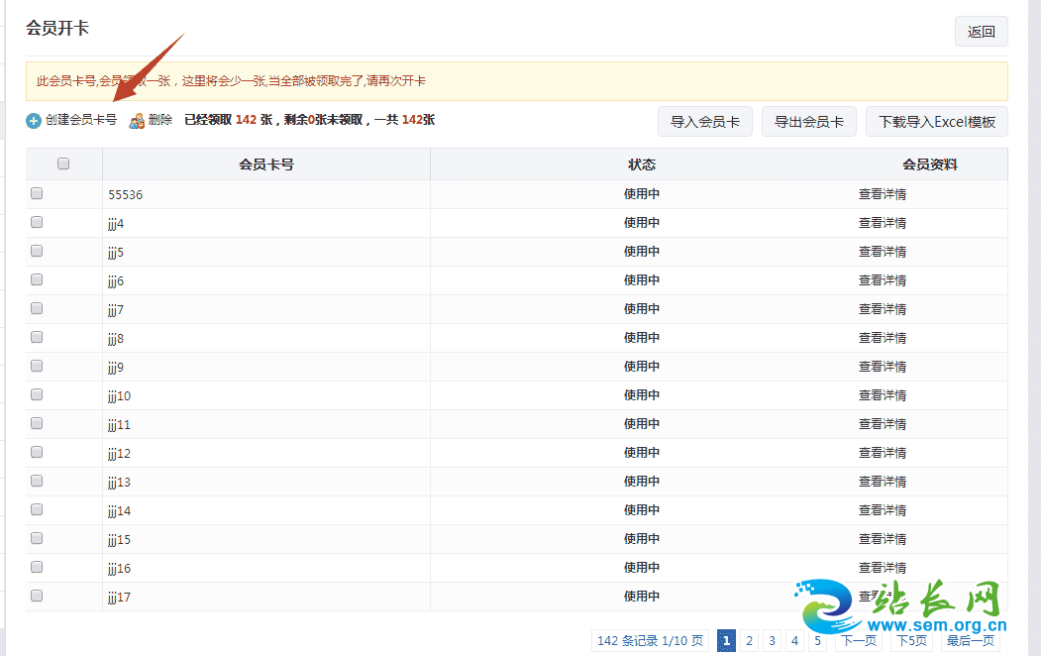Click 使用中 status in the jjj10 row
Screen dimensions: 1041x656
point(641,394)
